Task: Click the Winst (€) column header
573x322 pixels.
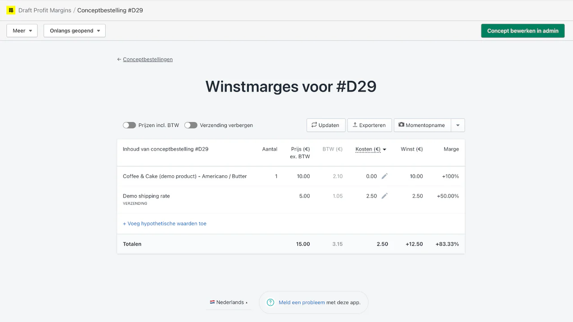Action: [412, 149]
